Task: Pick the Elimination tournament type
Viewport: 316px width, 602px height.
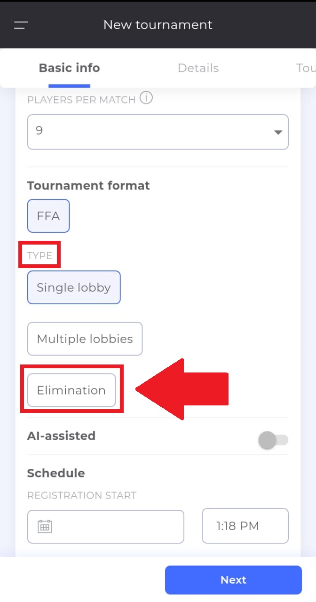Action: (71, 390)
